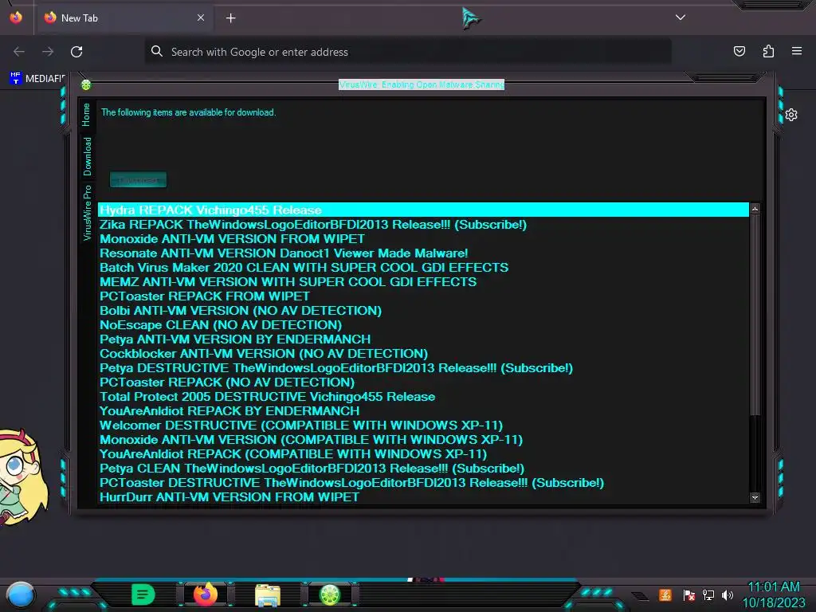The height and width of the screenshot is (612, 816).
Task: Focus the Search with Google address bar
Action: pyautogui.click(x=408, y=52)
